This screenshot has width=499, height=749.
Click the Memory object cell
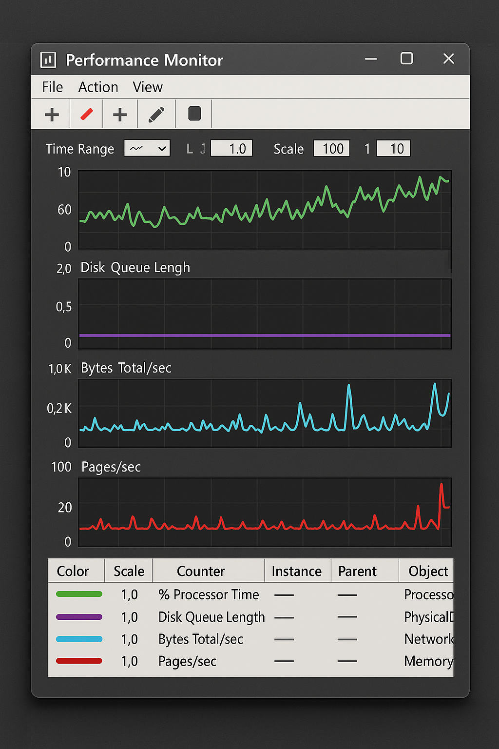pyautogui.click(x=429, y=661)
